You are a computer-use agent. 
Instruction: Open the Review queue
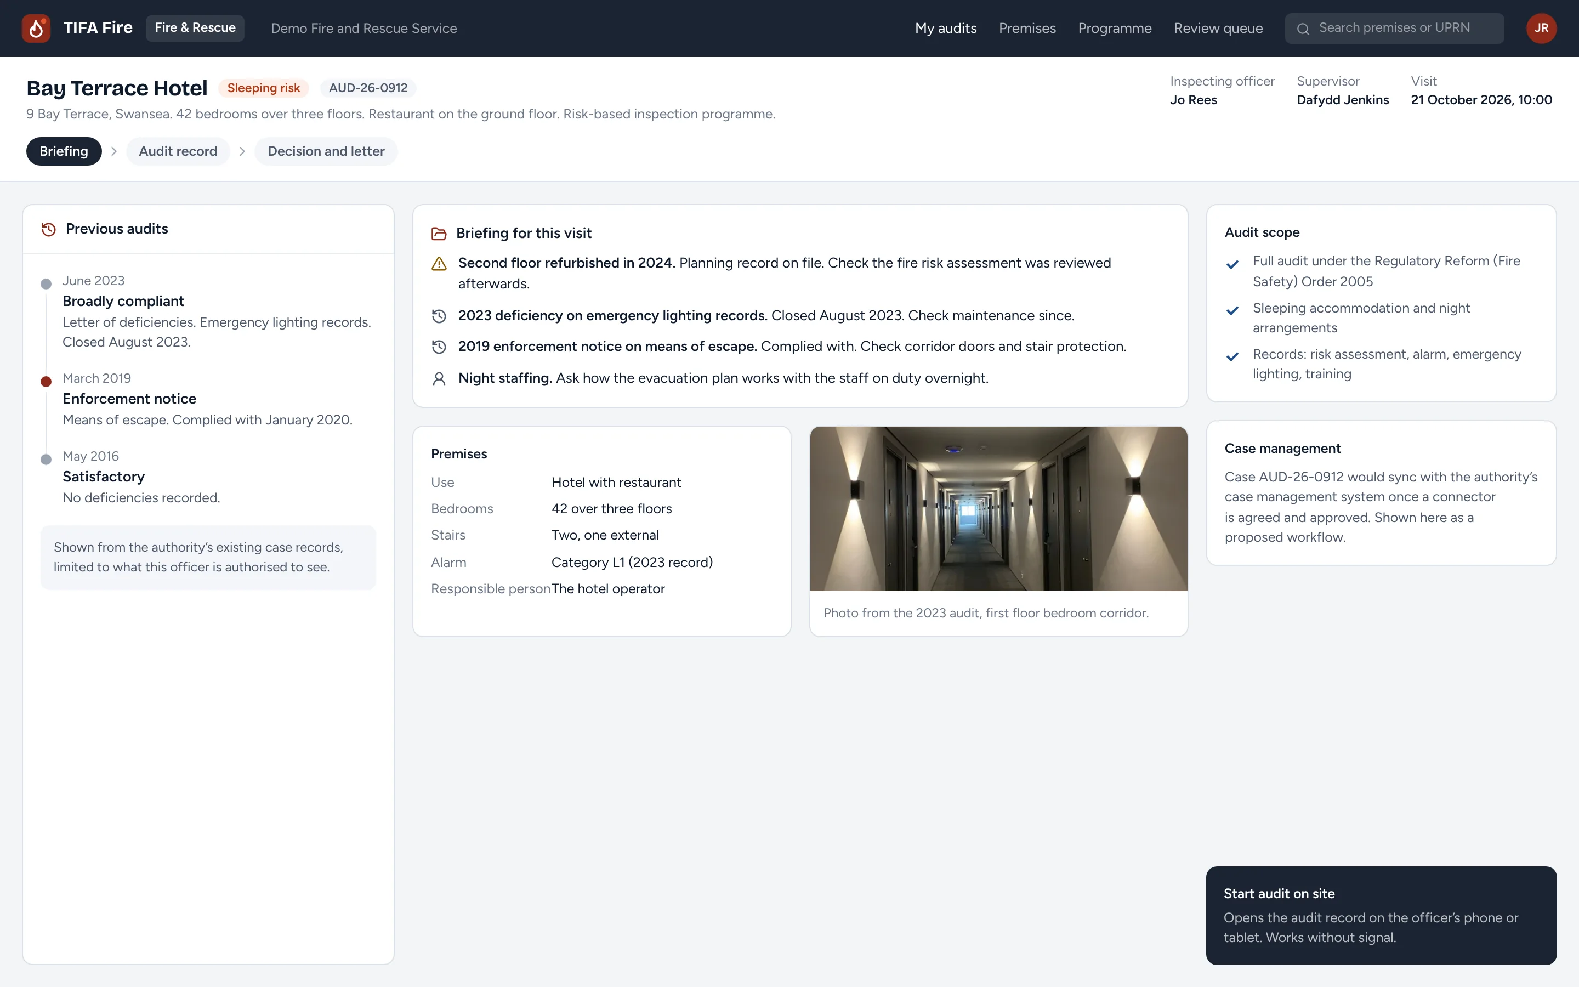pos(1218,28)
